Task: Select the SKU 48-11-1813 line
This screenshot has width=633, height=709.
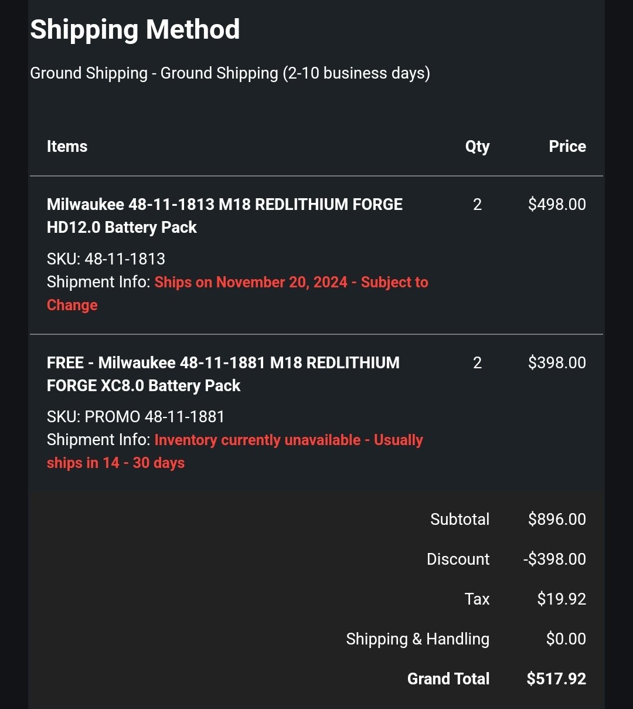Action: coord(106,259)
